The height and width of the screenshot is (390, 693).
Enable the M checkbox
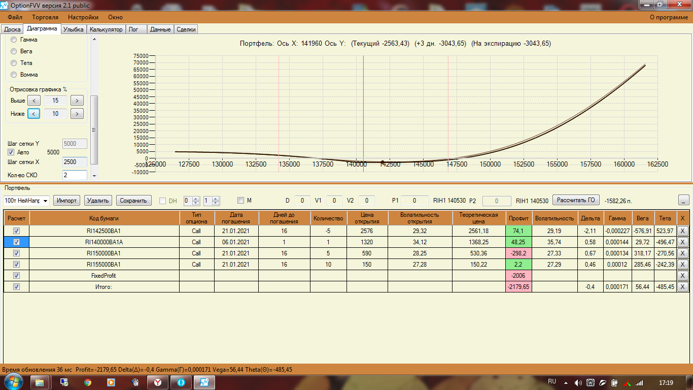[x=240, y=201]
